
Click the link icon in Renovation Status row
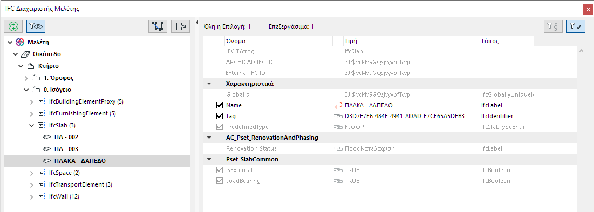point(338,149)
